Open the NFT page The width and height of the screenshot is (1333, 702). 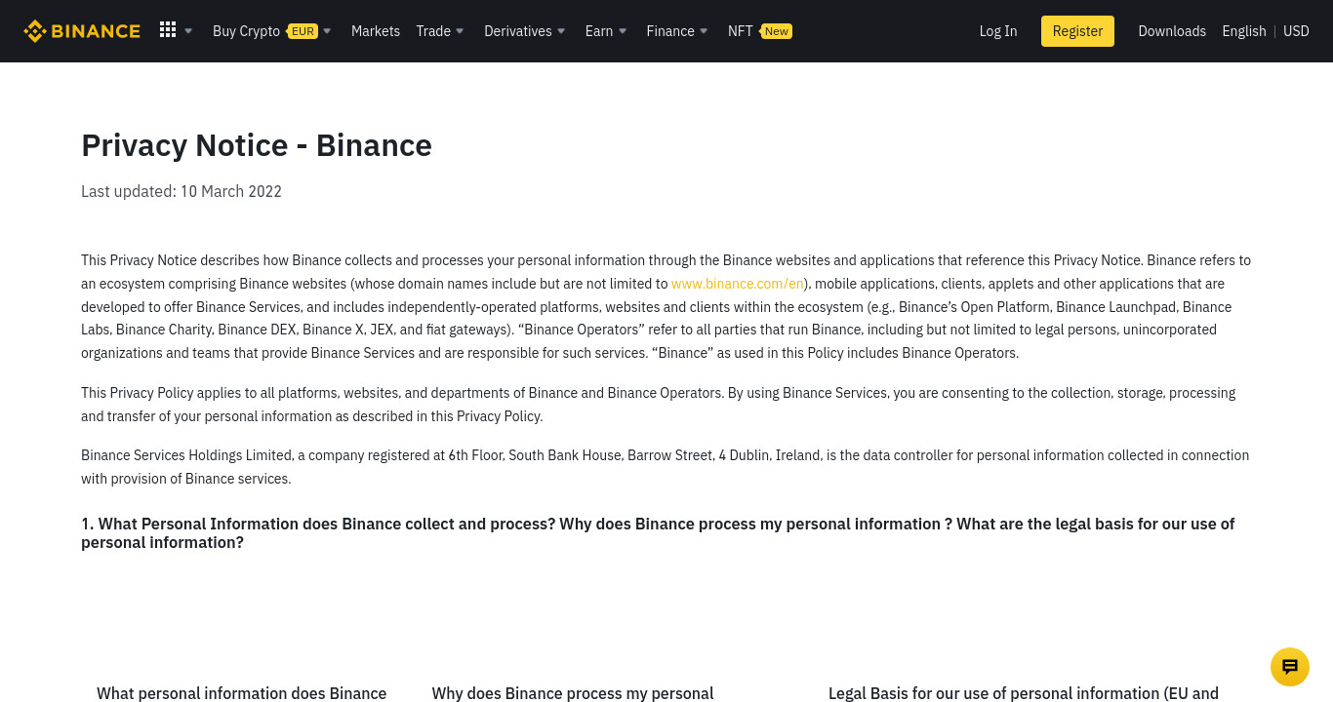(x=740, y=31)
